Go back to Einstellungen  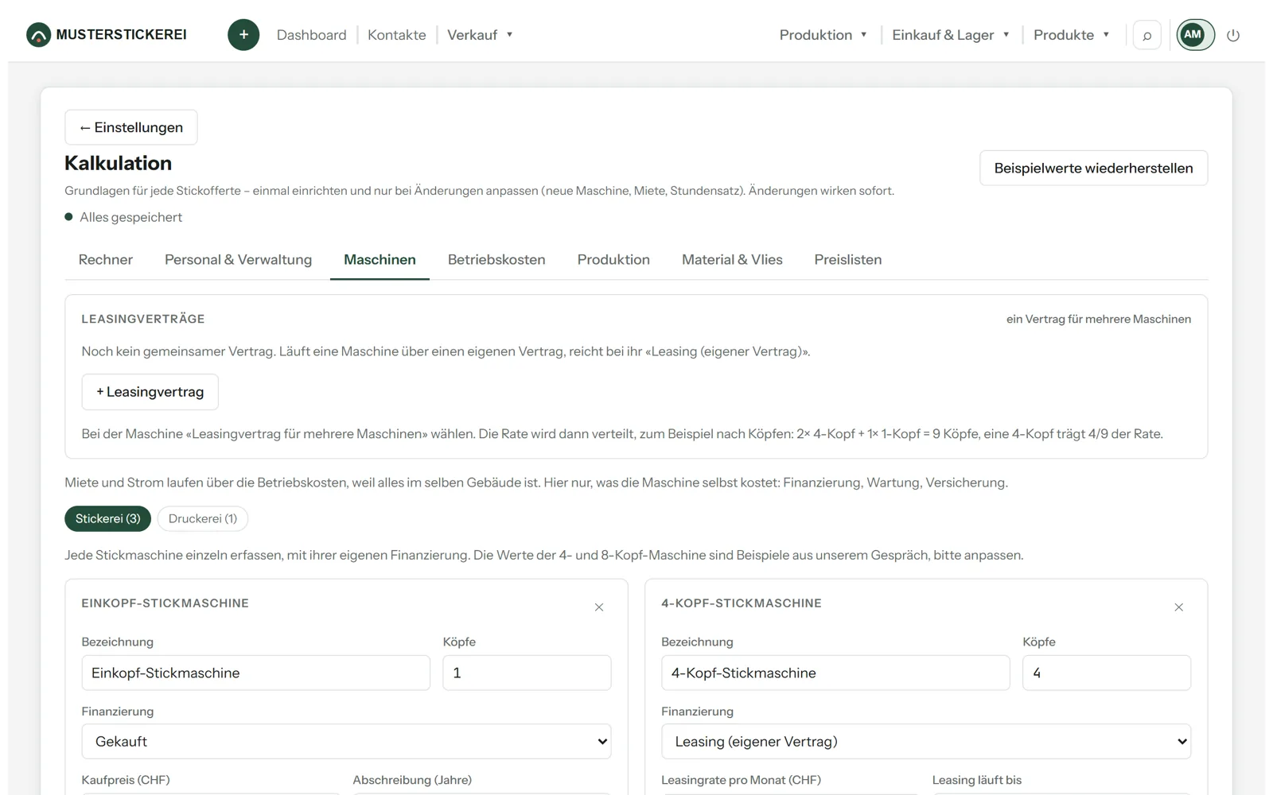point(131,127)
